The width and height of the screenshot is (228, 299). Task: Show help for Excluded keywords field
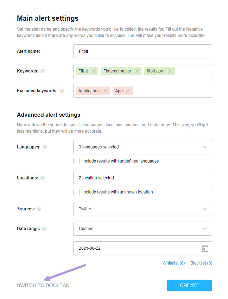62,91
